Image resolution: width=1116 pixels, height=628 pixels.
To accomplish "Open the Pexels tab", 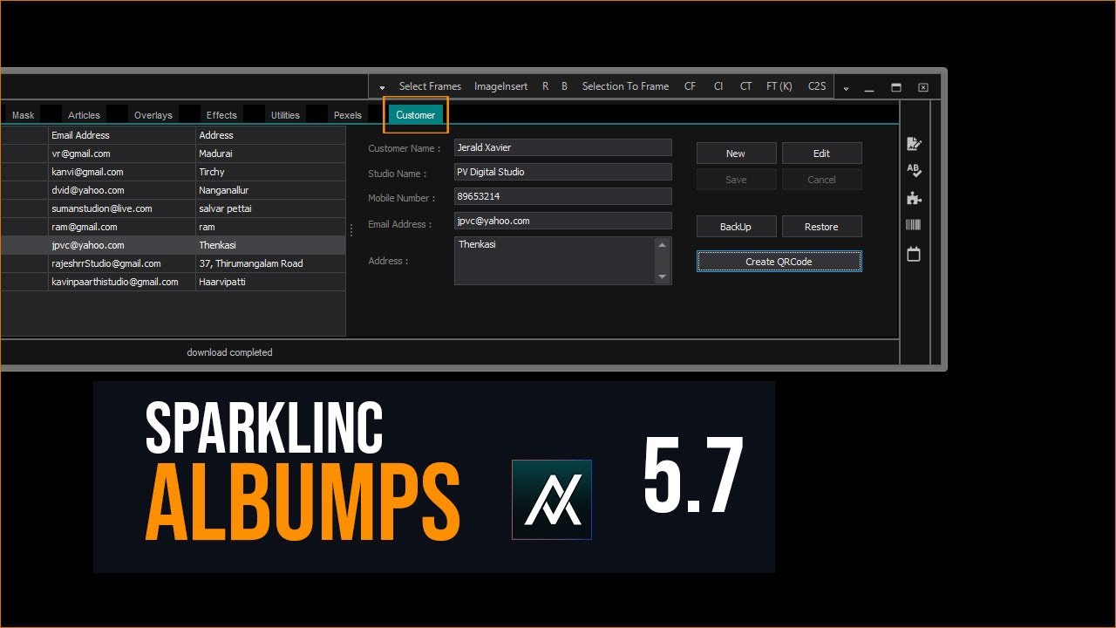I will [348, 115].
